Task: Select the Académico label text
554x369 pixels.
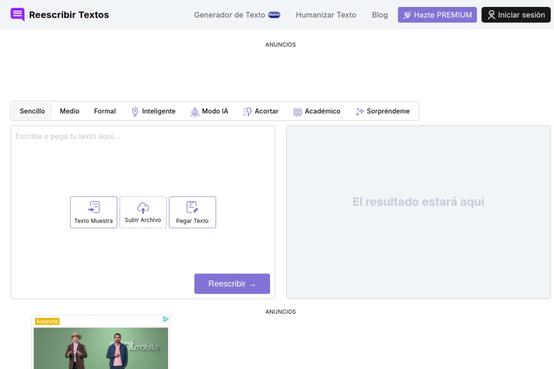Action: click(x=322, y=111)
